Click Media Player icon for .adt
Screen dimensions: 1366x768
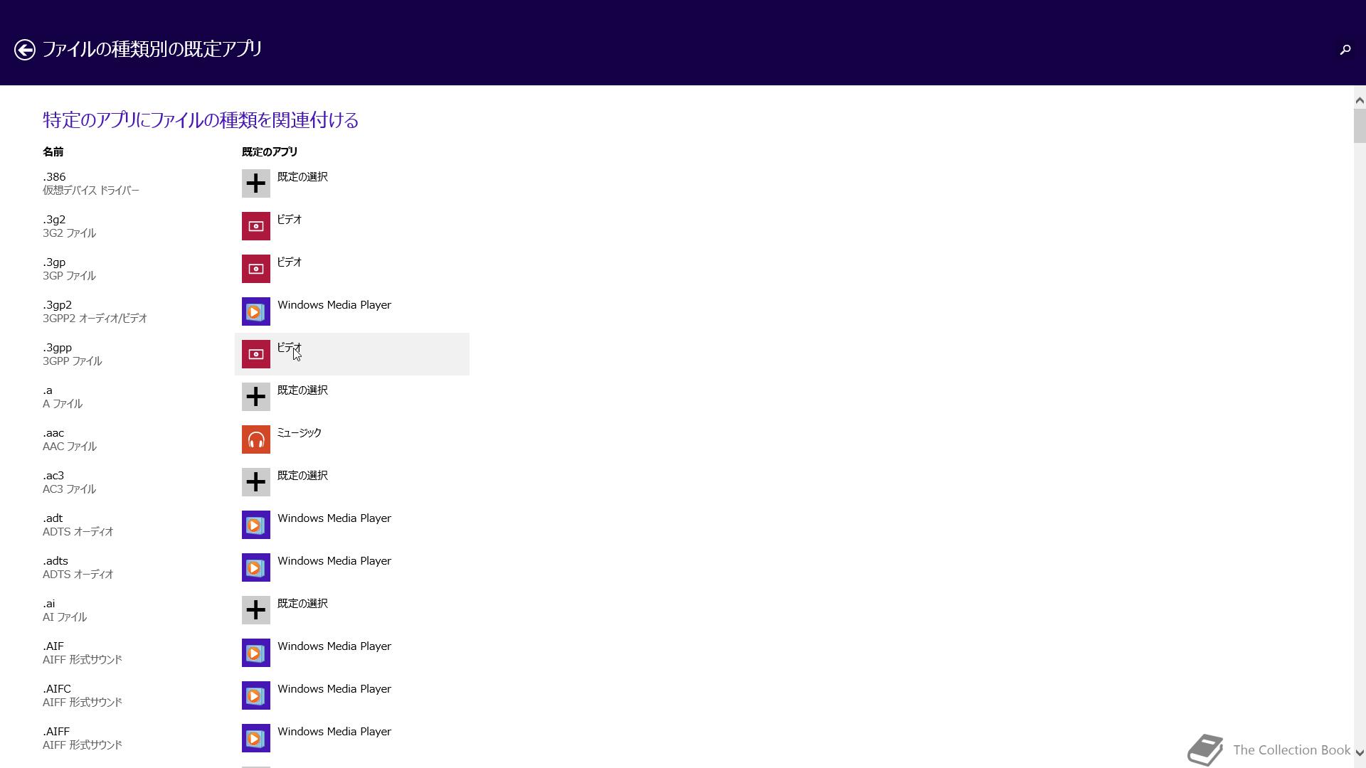256,525
